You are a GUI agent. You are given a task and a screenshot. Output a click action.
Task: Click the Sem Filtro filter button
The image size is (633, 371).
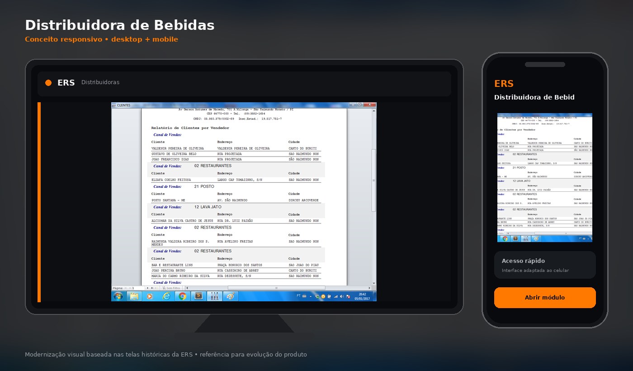[171, 288]
